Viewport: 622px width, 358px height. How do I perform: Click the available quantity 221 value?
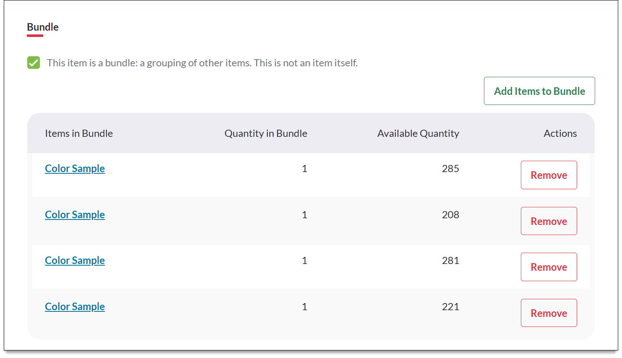450,306
